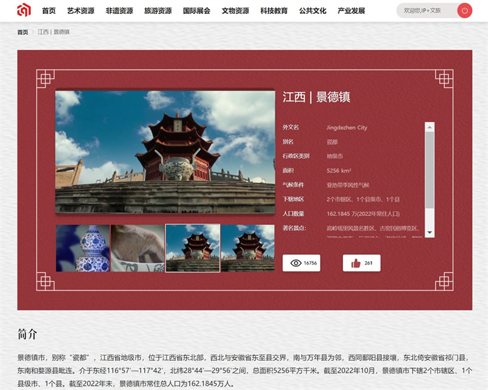Select the second thumbnail with the hand

[137, 248]
